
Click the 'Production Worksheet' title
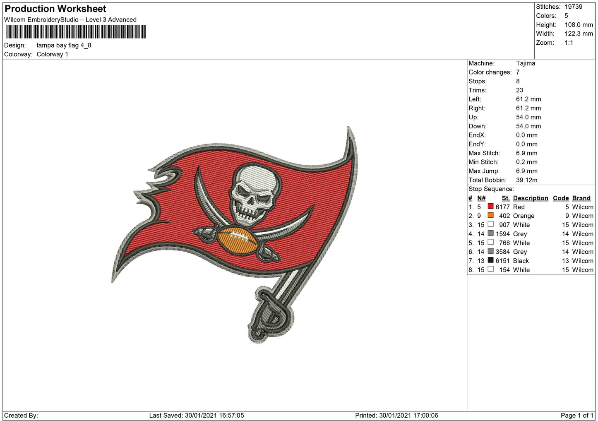coord(55,9)
